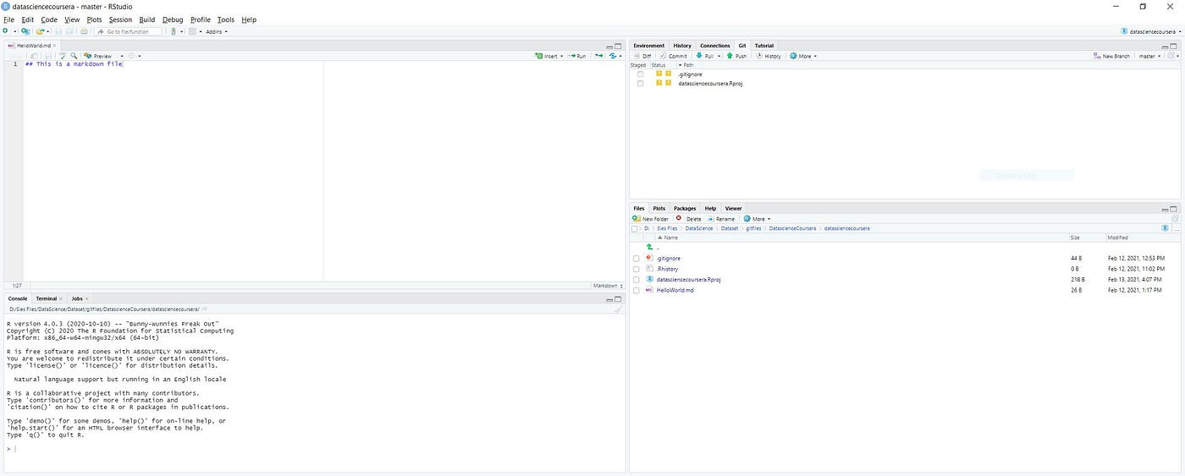This screenshot has width=1185, height=476.
Task: Open the Files pane More dropdown
Action: [757, 218]
